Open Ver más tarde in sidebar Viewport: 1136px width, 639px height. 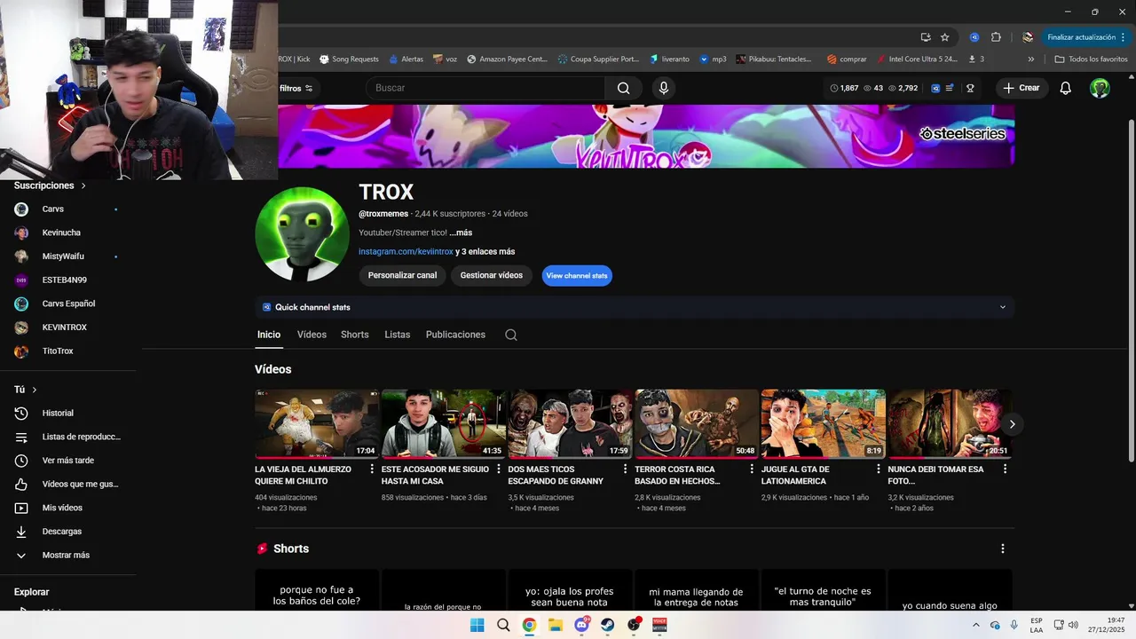coord(68,461)
